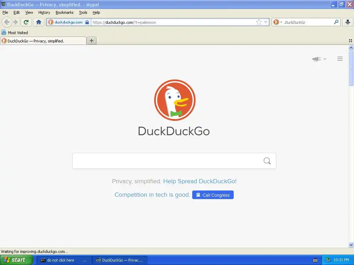Click the status text Waiting for improving.duckduckgo.com
This screenshot has height=265, width=354.
pos(34,252)
